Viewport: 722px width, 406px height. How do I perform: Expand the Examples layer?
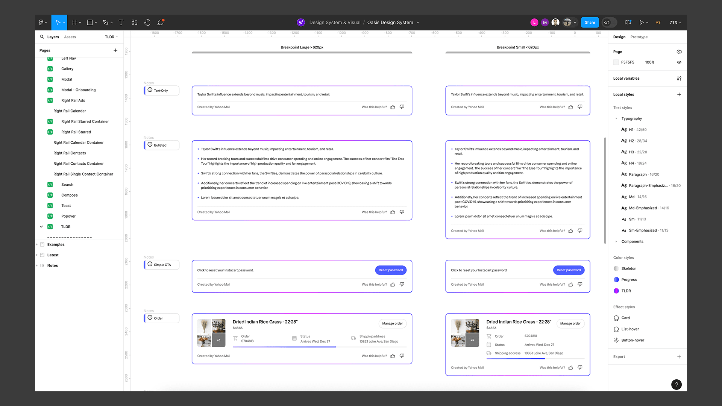(x=37, y=245)
